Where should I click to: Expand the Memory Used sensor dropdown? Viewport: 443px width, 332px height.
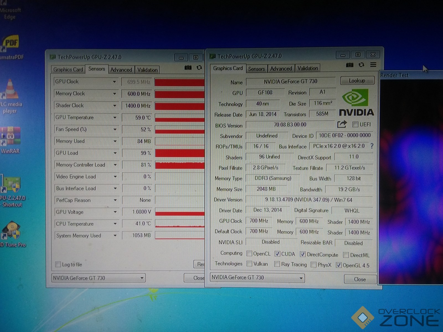[115, 141]
